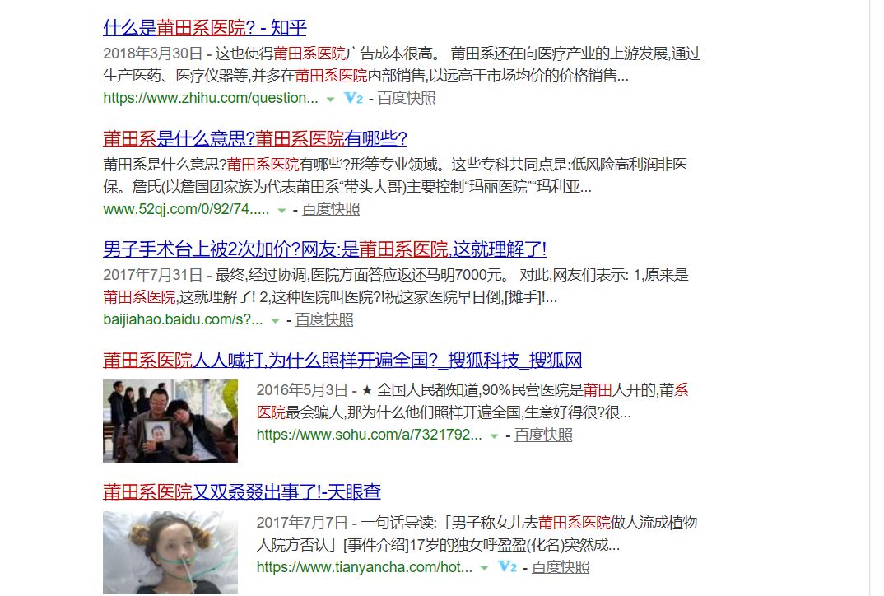Click the date '2017年7月7日' in the Tianyancha snippet
884x596 pixels.
click(301, 523)
